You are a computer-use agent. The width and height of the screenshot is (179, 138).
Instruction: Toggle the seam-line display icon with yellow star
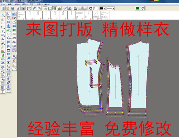coord(45,8)
